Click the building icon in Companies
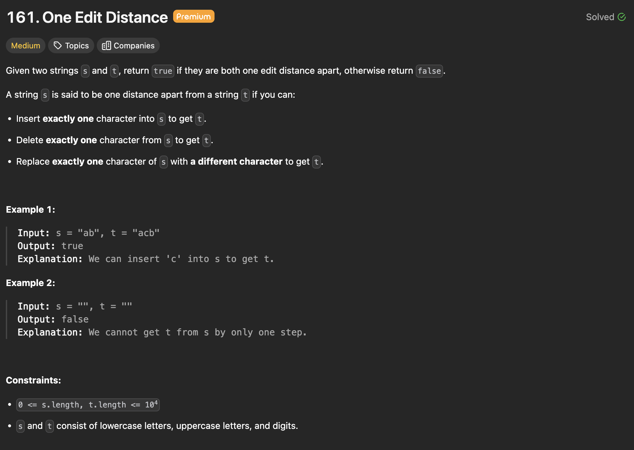This screenshot has width=634, height=450. click(x=106, y=45)
